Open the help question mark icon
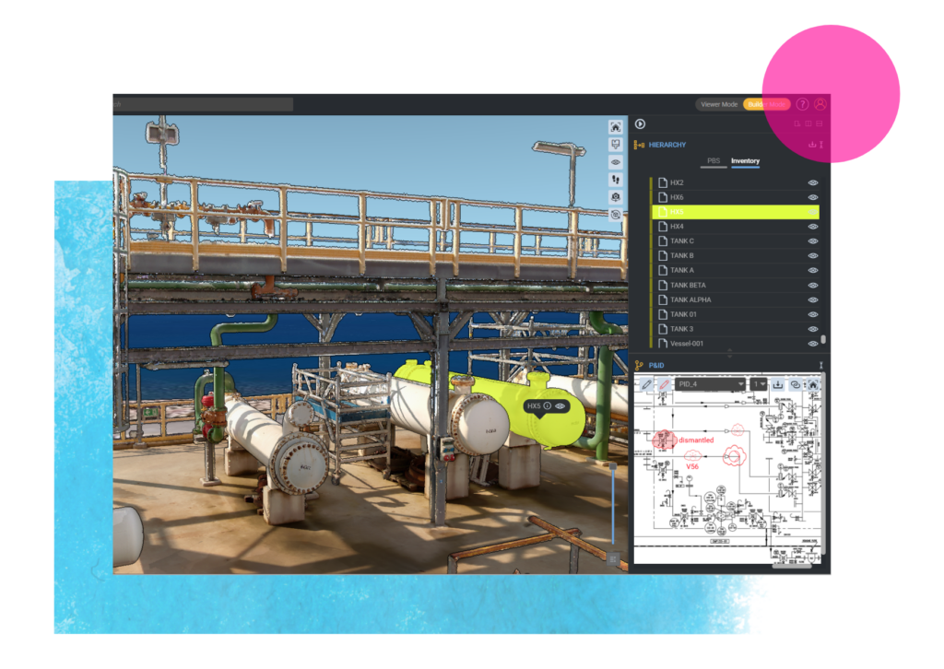This screenshot has width=944, height=669. (802, 104)
